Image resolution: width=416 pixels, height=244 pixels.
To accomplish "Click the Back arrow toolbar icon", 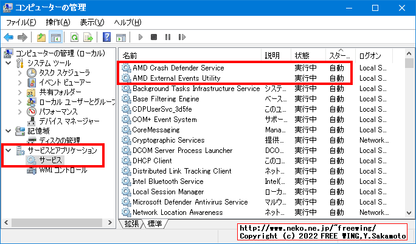I will coord(9,37).
